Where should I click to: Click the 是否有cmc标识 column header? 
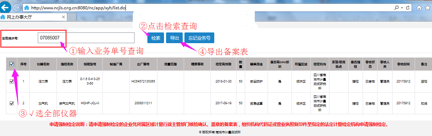coord(279,64)
